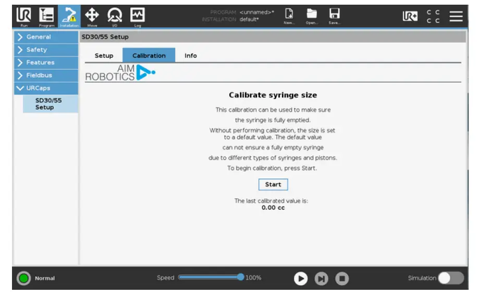
Task: Click the installation name default
Action: tap(249, 19)
